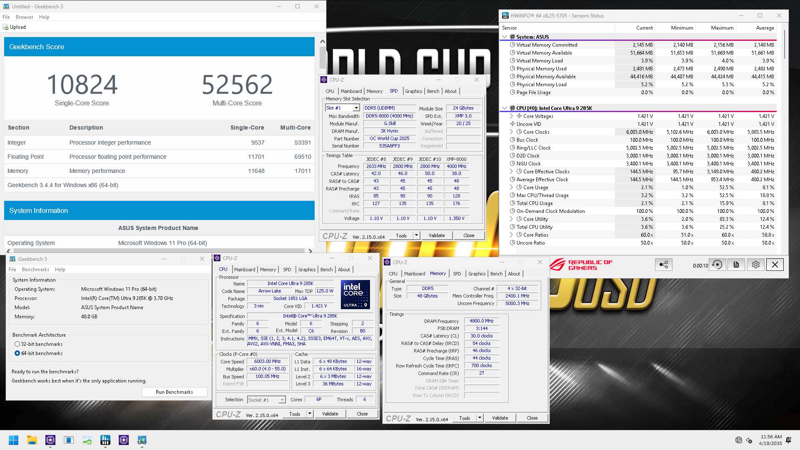The height and width of the screenshot is (450, 800).
Task: Click the HWiNFO log file document icon
Action: coord(736,265)
